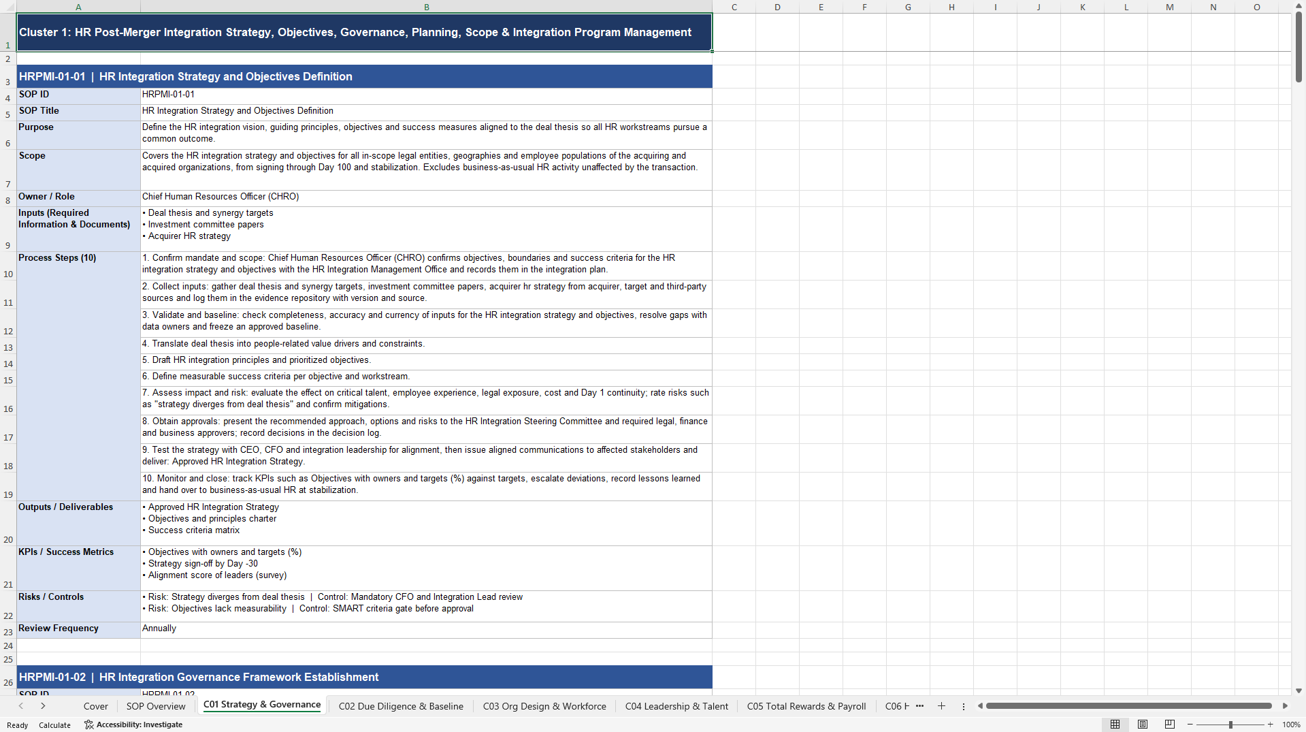Screen dimensions: 1306x732
Task: Click the Ready status indicator
Action: 17,725
